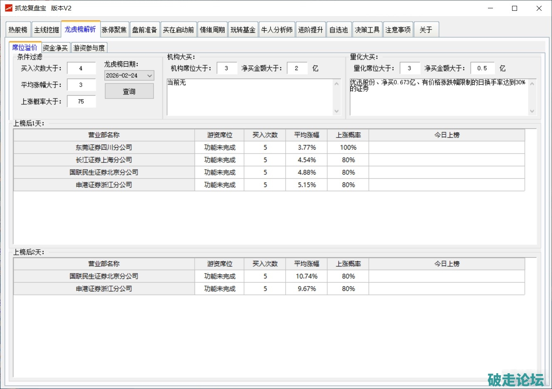Open the 决策工具 tab

[x=367, y=30]
